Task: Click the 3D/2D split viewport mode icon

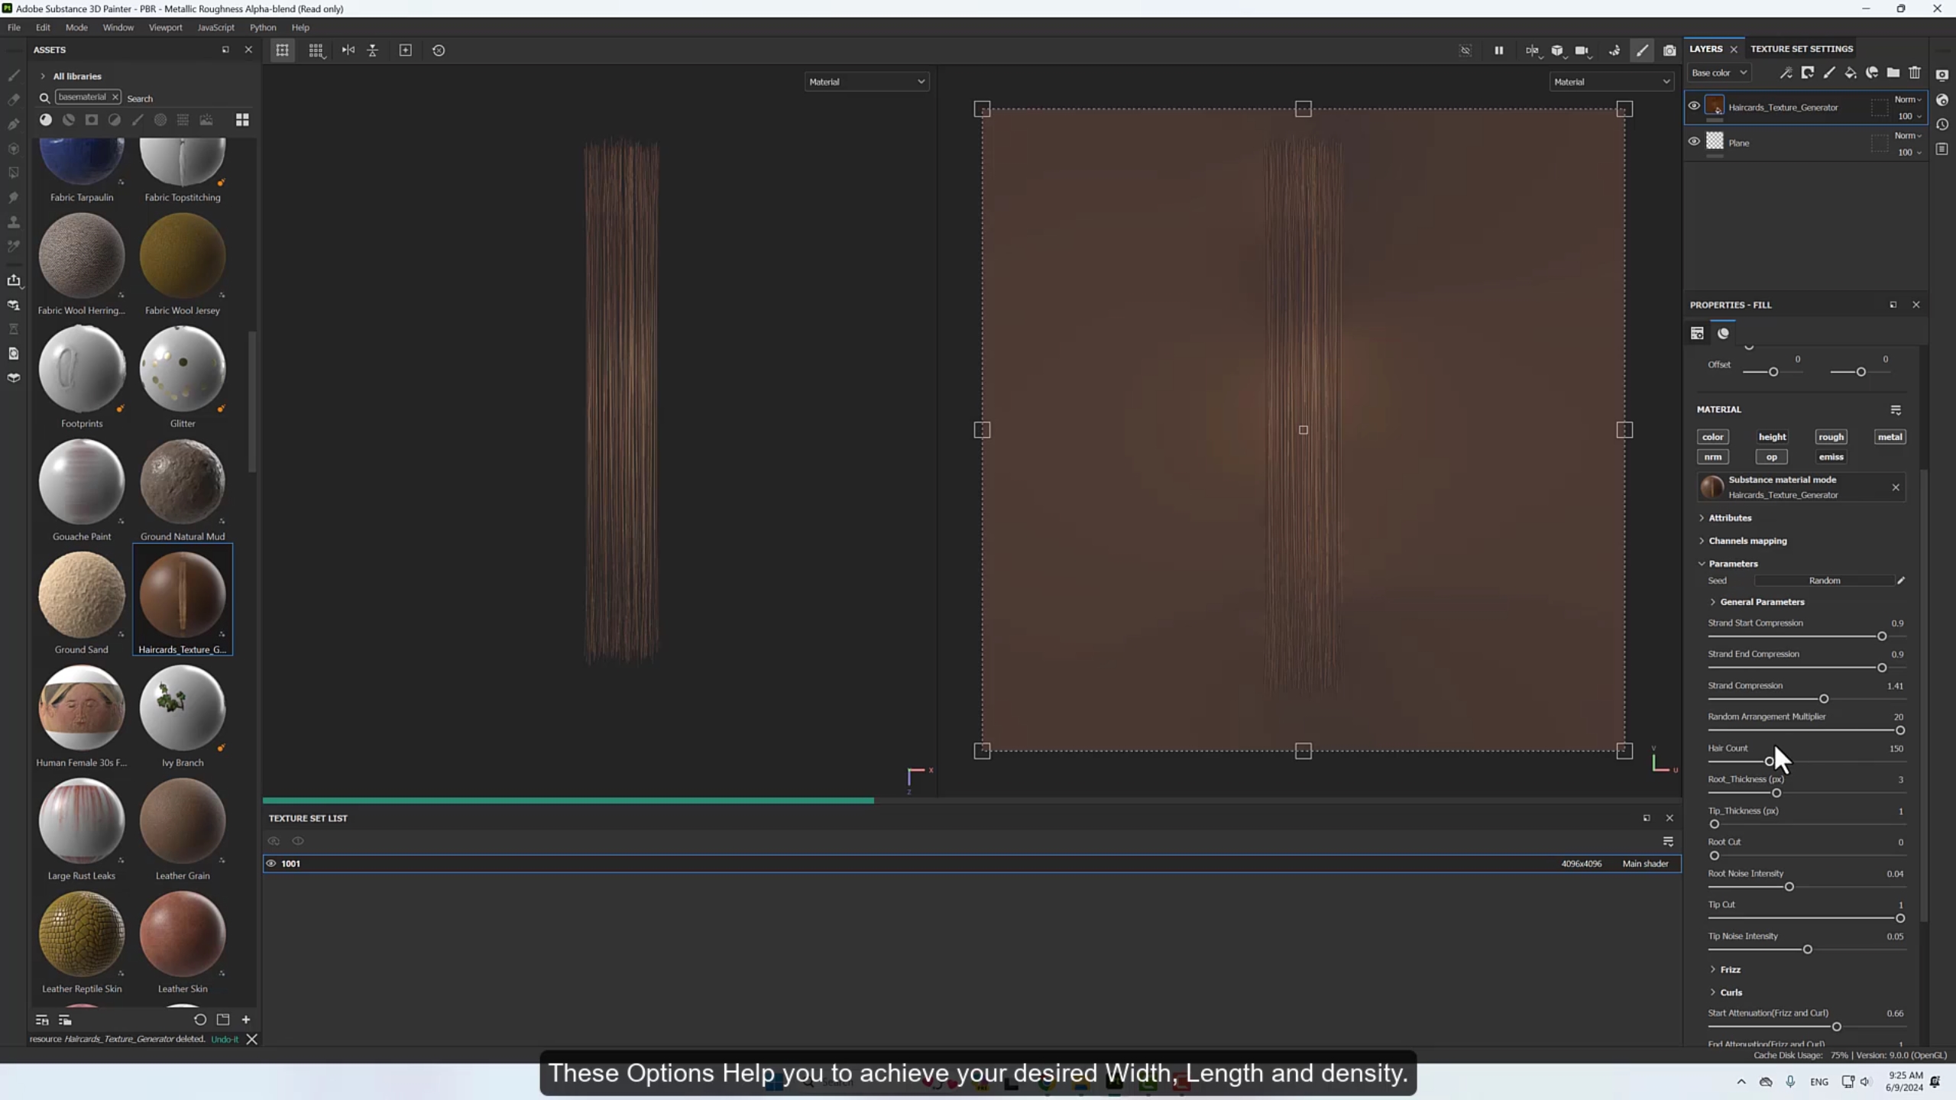Action: coord(1532,50)
